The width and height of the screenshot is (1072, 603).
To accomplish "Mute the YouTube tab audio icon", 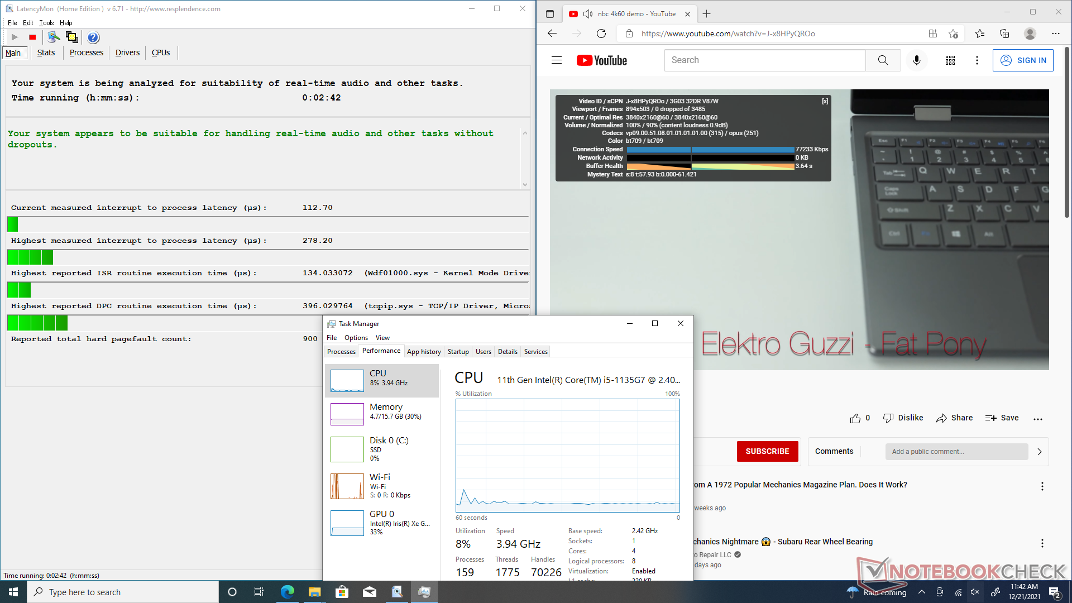I will (588, 14).
